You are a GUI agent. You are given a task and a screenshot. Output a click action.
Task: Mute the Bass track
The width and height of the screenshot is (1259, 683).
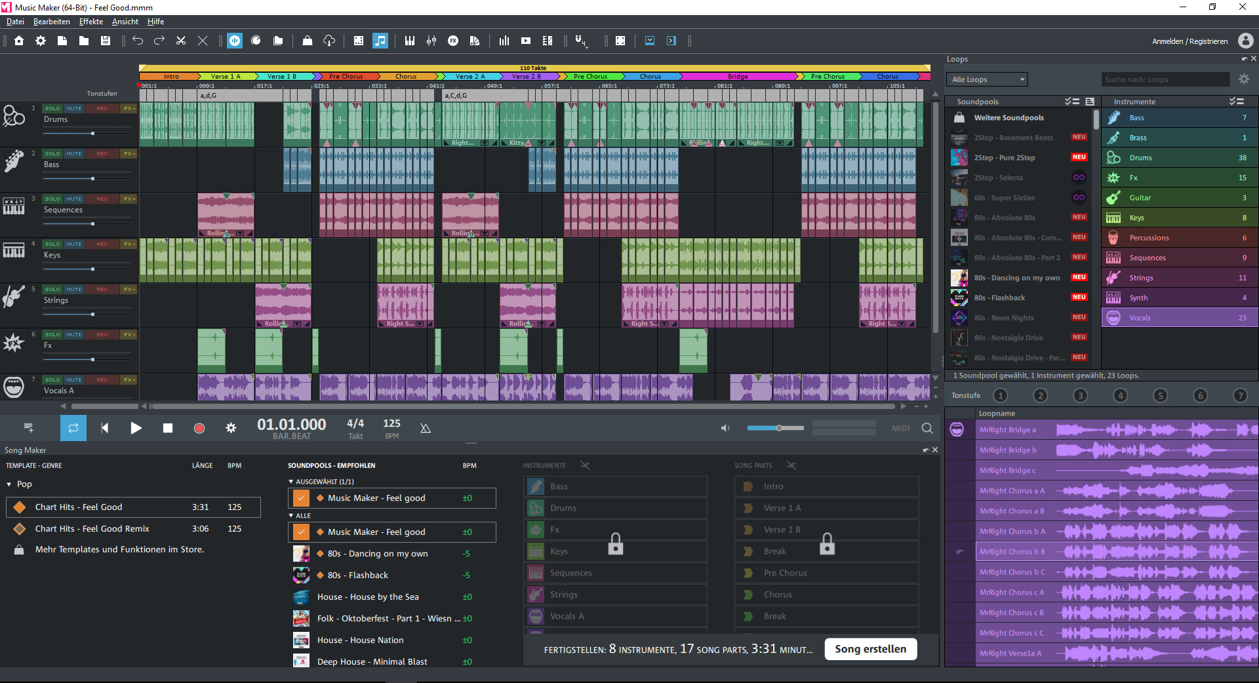[74, 154]
